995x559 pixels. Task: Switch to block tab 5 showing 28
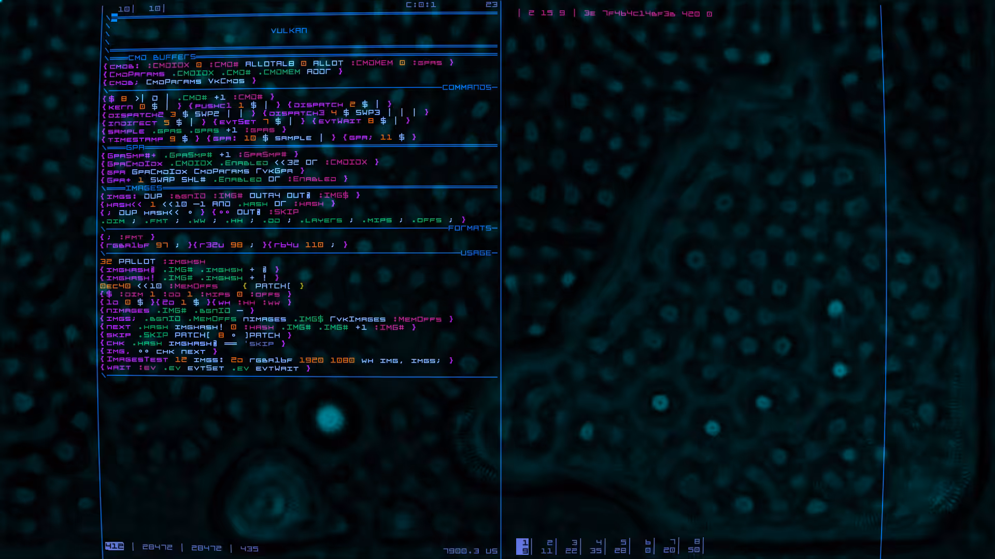tap(620, 547)
